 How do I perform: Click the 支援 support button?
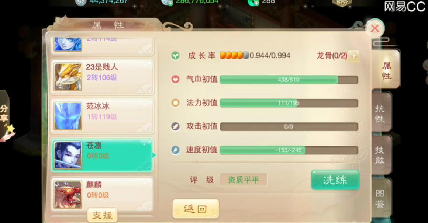pos(102,215)
